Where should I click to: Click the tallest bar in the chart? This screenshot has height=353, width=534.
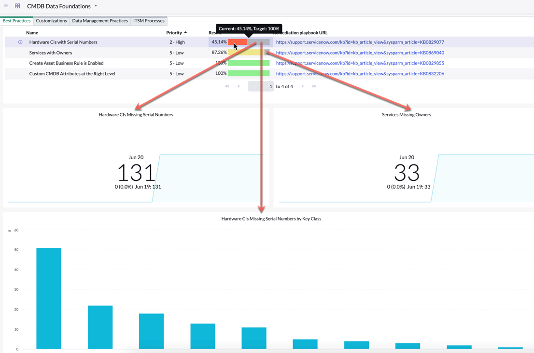click(49, 299)
